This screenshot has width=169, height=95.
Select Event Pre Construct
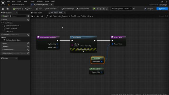12,26
